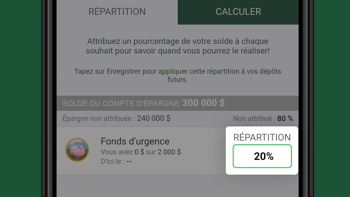The image size is (350, 197).
Task: Open the CALCULER tab
Action: coord(238,12)
